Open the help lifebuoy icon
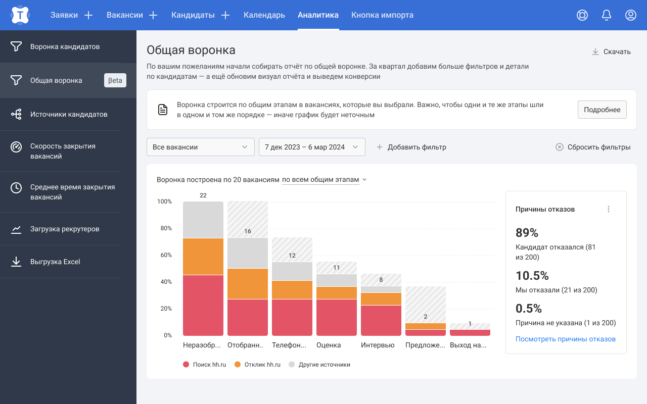Image resolution: width=647 pixels, height=404 pixels. tap(582, 15)
